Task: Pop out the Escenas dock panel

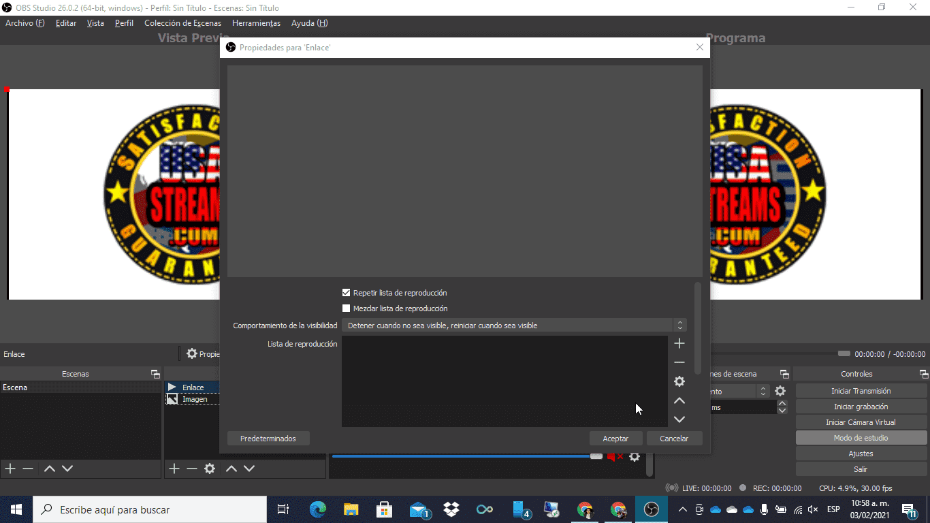Action: [155, 374]
